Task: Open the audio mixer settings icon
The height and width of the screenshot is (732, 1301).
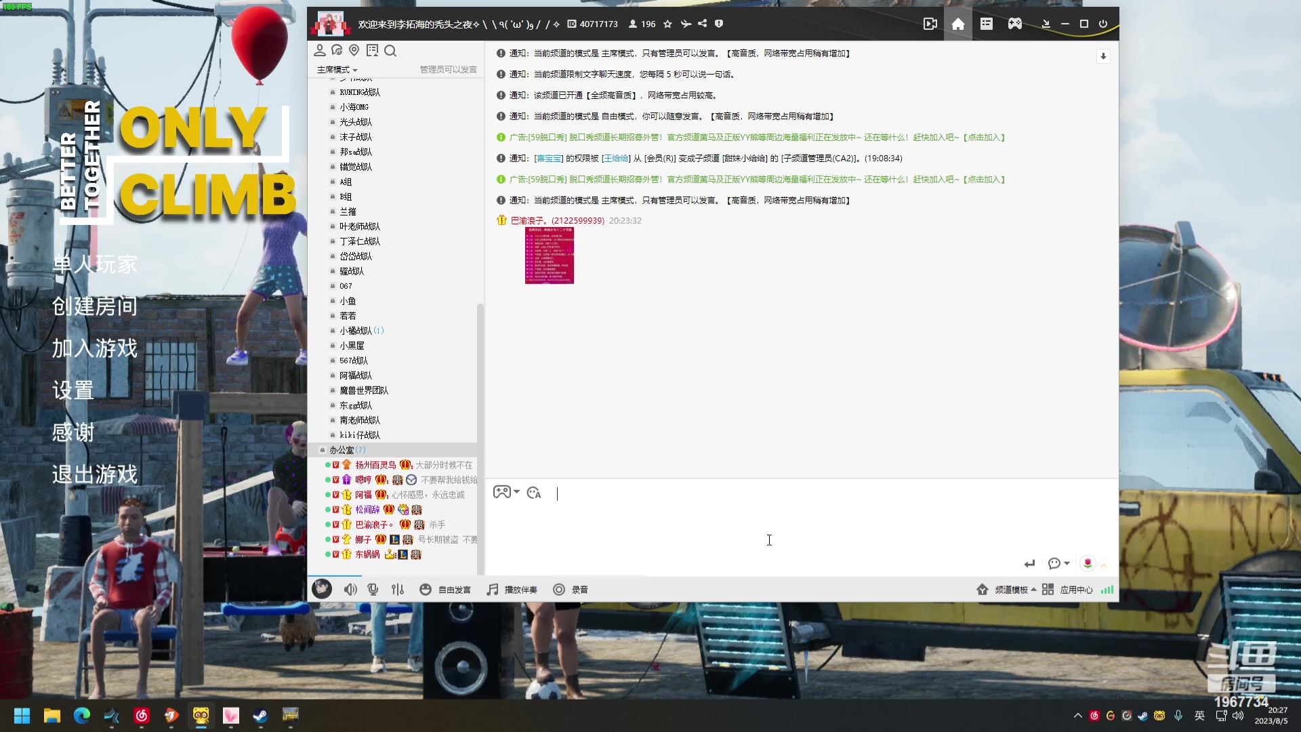Action: (398, 590)
